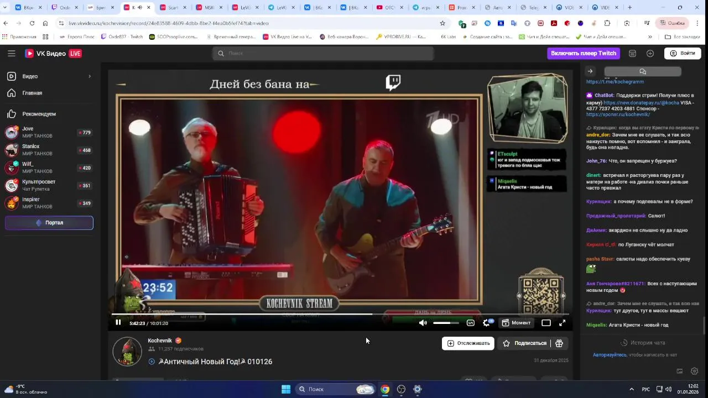This screenshot has height=398, width=708.
Task: Bookmark page with the star icon
Action: coord(442,23)
